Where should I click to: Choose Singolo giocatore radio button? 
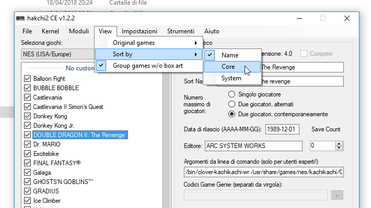pos(231,94)
